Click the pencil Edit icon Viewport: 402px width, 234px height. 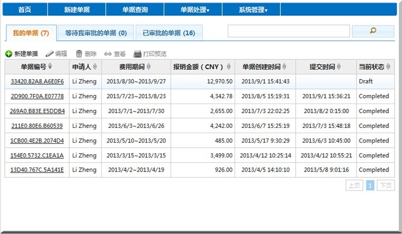click(x=50, y=54)
